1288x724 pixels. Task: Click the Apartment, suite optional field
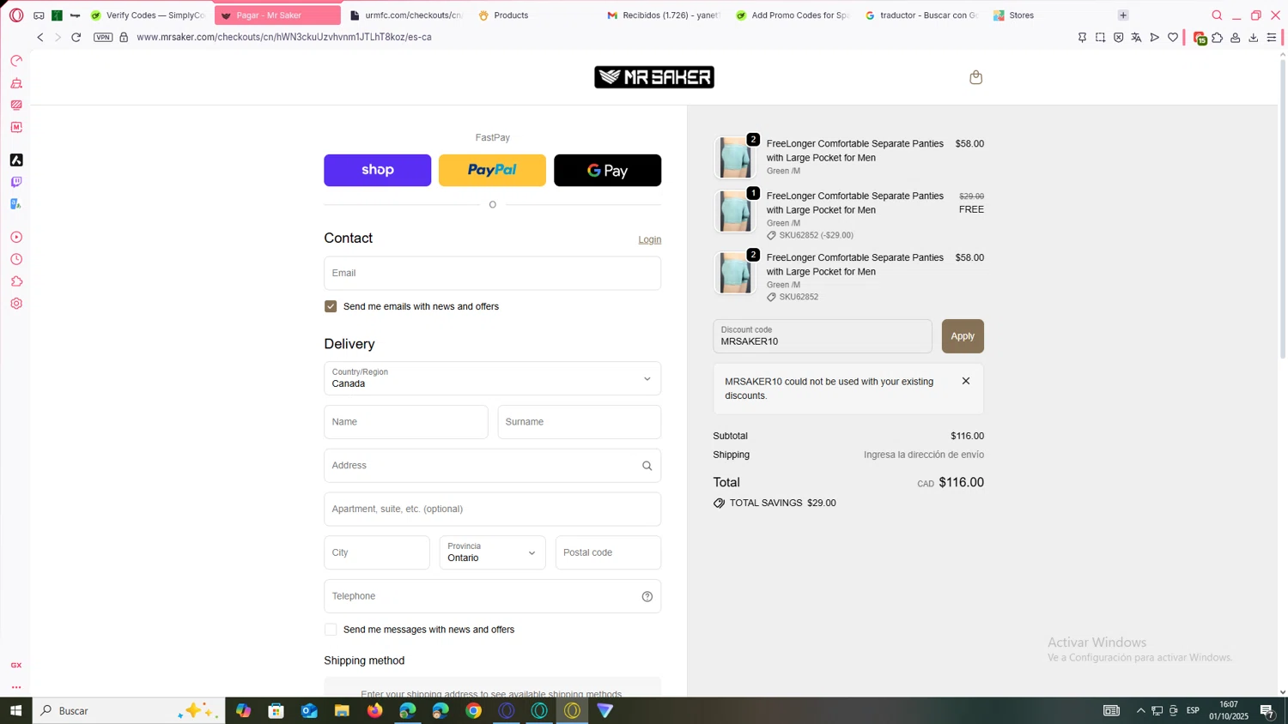click(x=492, y=510)
